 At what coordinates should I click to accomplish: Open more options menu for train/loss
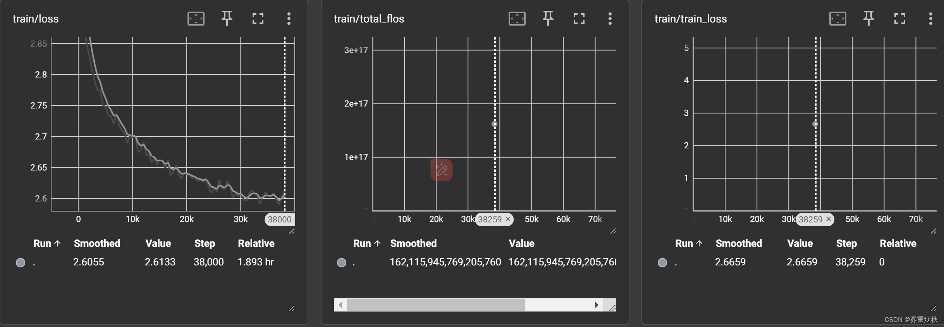[x=289, y=19]
